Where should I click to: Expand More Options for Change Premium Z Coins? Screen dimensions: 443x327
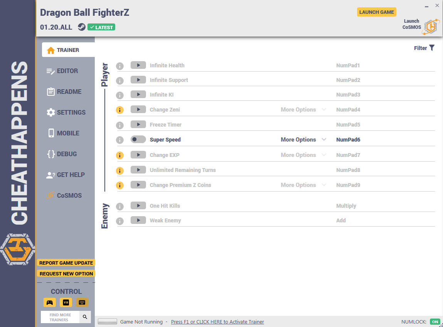pyautogui.click(x=303, y=185)
